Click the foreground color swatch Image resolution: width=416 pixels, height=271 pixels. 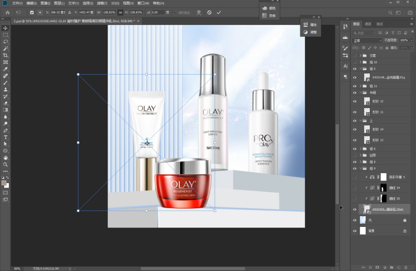click(4, 183)
